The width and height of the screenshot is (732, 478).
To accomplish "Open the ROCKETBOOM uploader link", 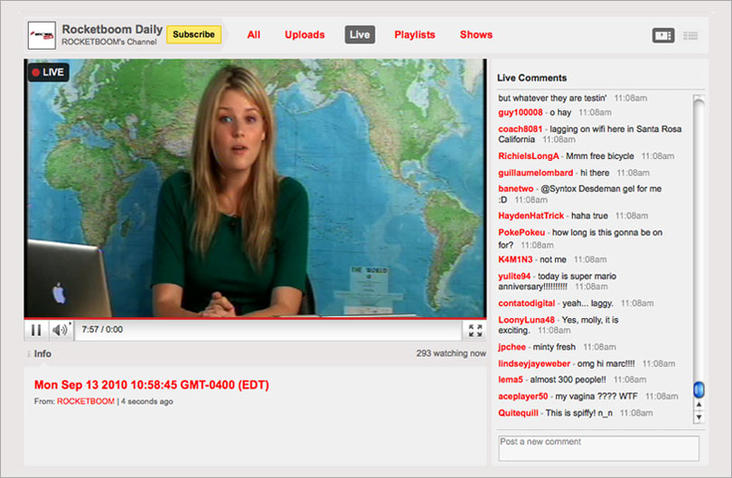I will pyautogui.click(x=86, y=401).
